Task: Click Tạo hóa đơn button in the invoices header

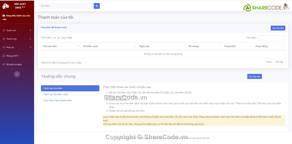Action: click(x=278, y=28)
